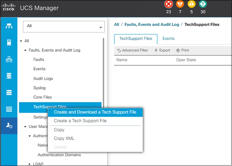Click the warnings green icon

(203, 4)
